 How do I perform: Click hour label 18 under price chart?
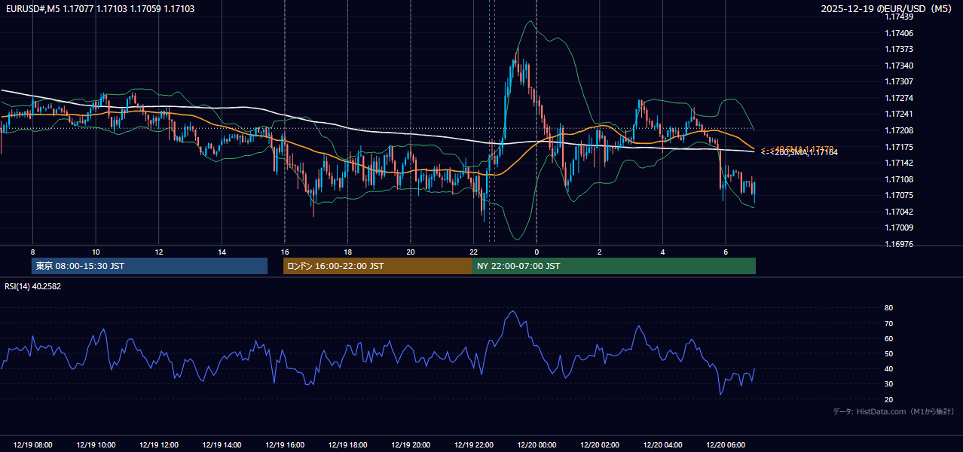point(347,252)
